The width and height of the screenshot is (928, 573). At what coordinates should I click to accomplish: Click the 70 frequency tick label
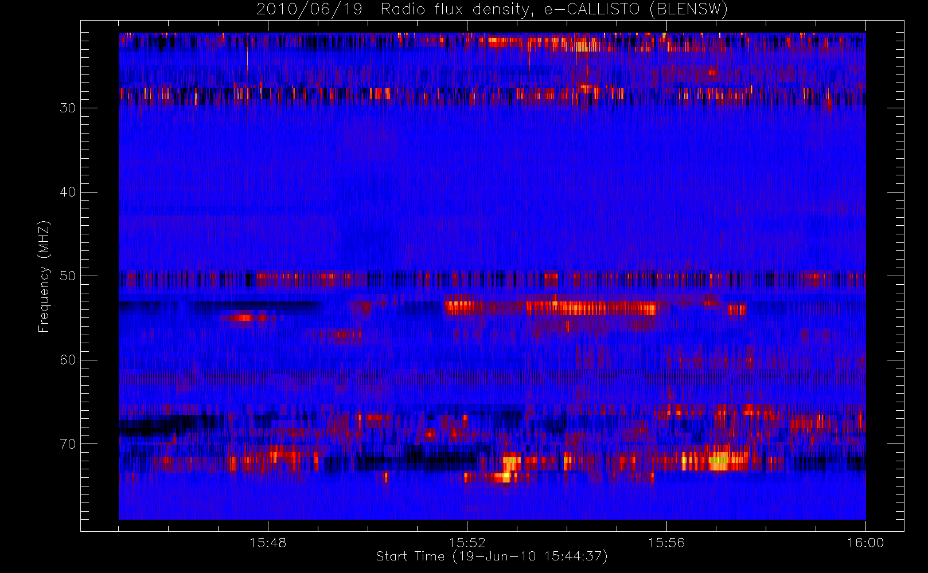[x=68, y=444]
